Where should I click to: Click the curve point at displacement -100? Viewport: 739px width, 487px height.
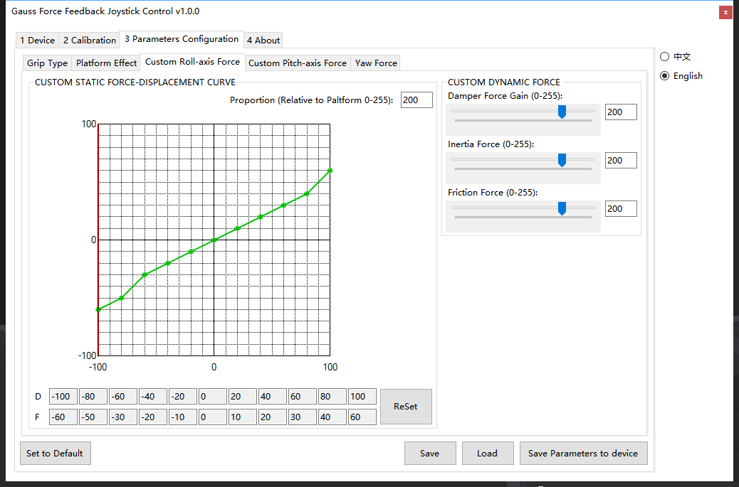[98, 309]
